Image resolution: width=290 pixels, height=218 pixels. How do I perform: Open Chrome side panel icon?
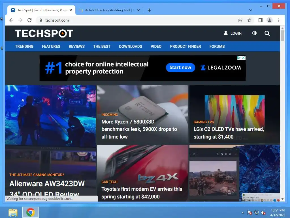coord(261,20)
